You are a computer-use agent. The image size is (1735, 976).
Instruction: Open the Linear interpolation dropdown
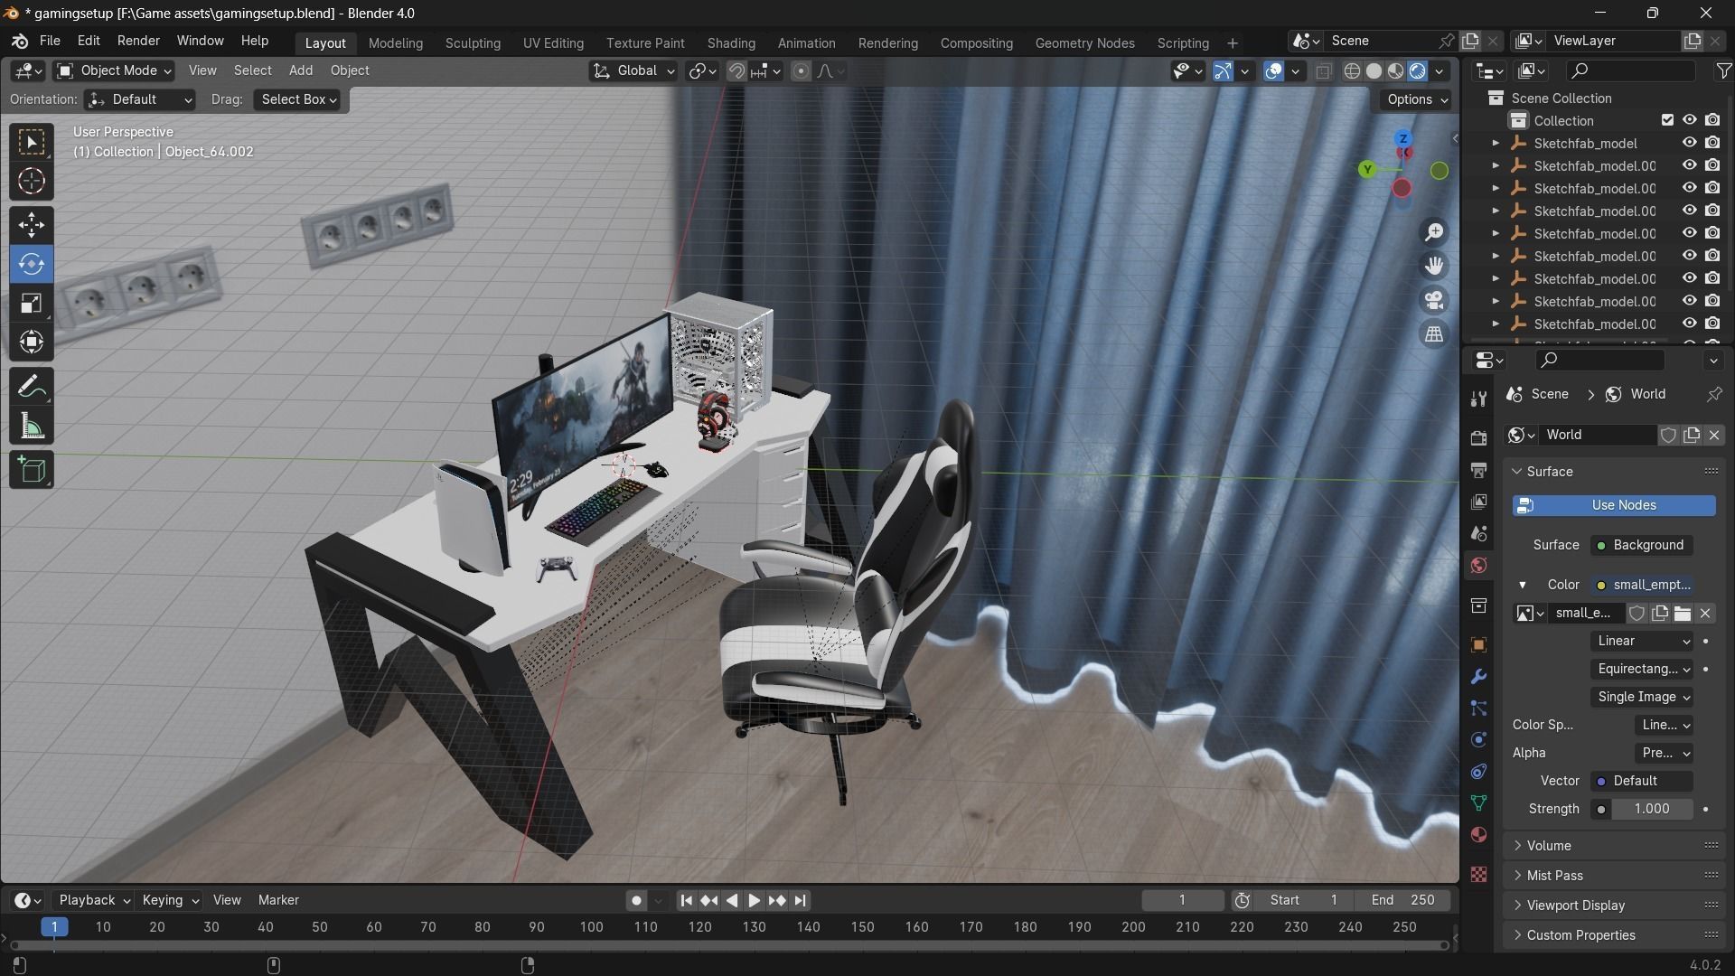1641,641
